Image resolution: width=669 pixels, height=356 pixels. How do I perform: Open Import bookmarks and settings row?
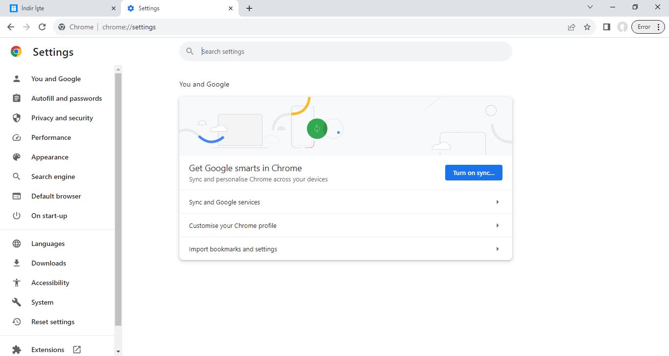pyautogui.click(x=346, y=249)
